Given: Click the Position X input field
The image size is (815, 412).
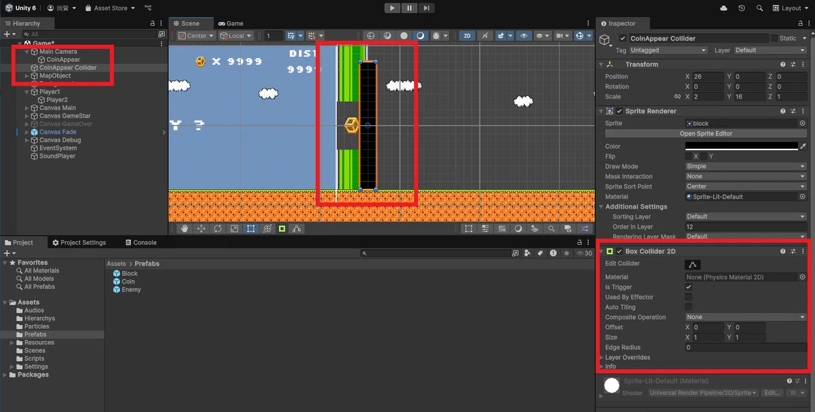Looking at the screenshot, I should [x=708, y=77].
